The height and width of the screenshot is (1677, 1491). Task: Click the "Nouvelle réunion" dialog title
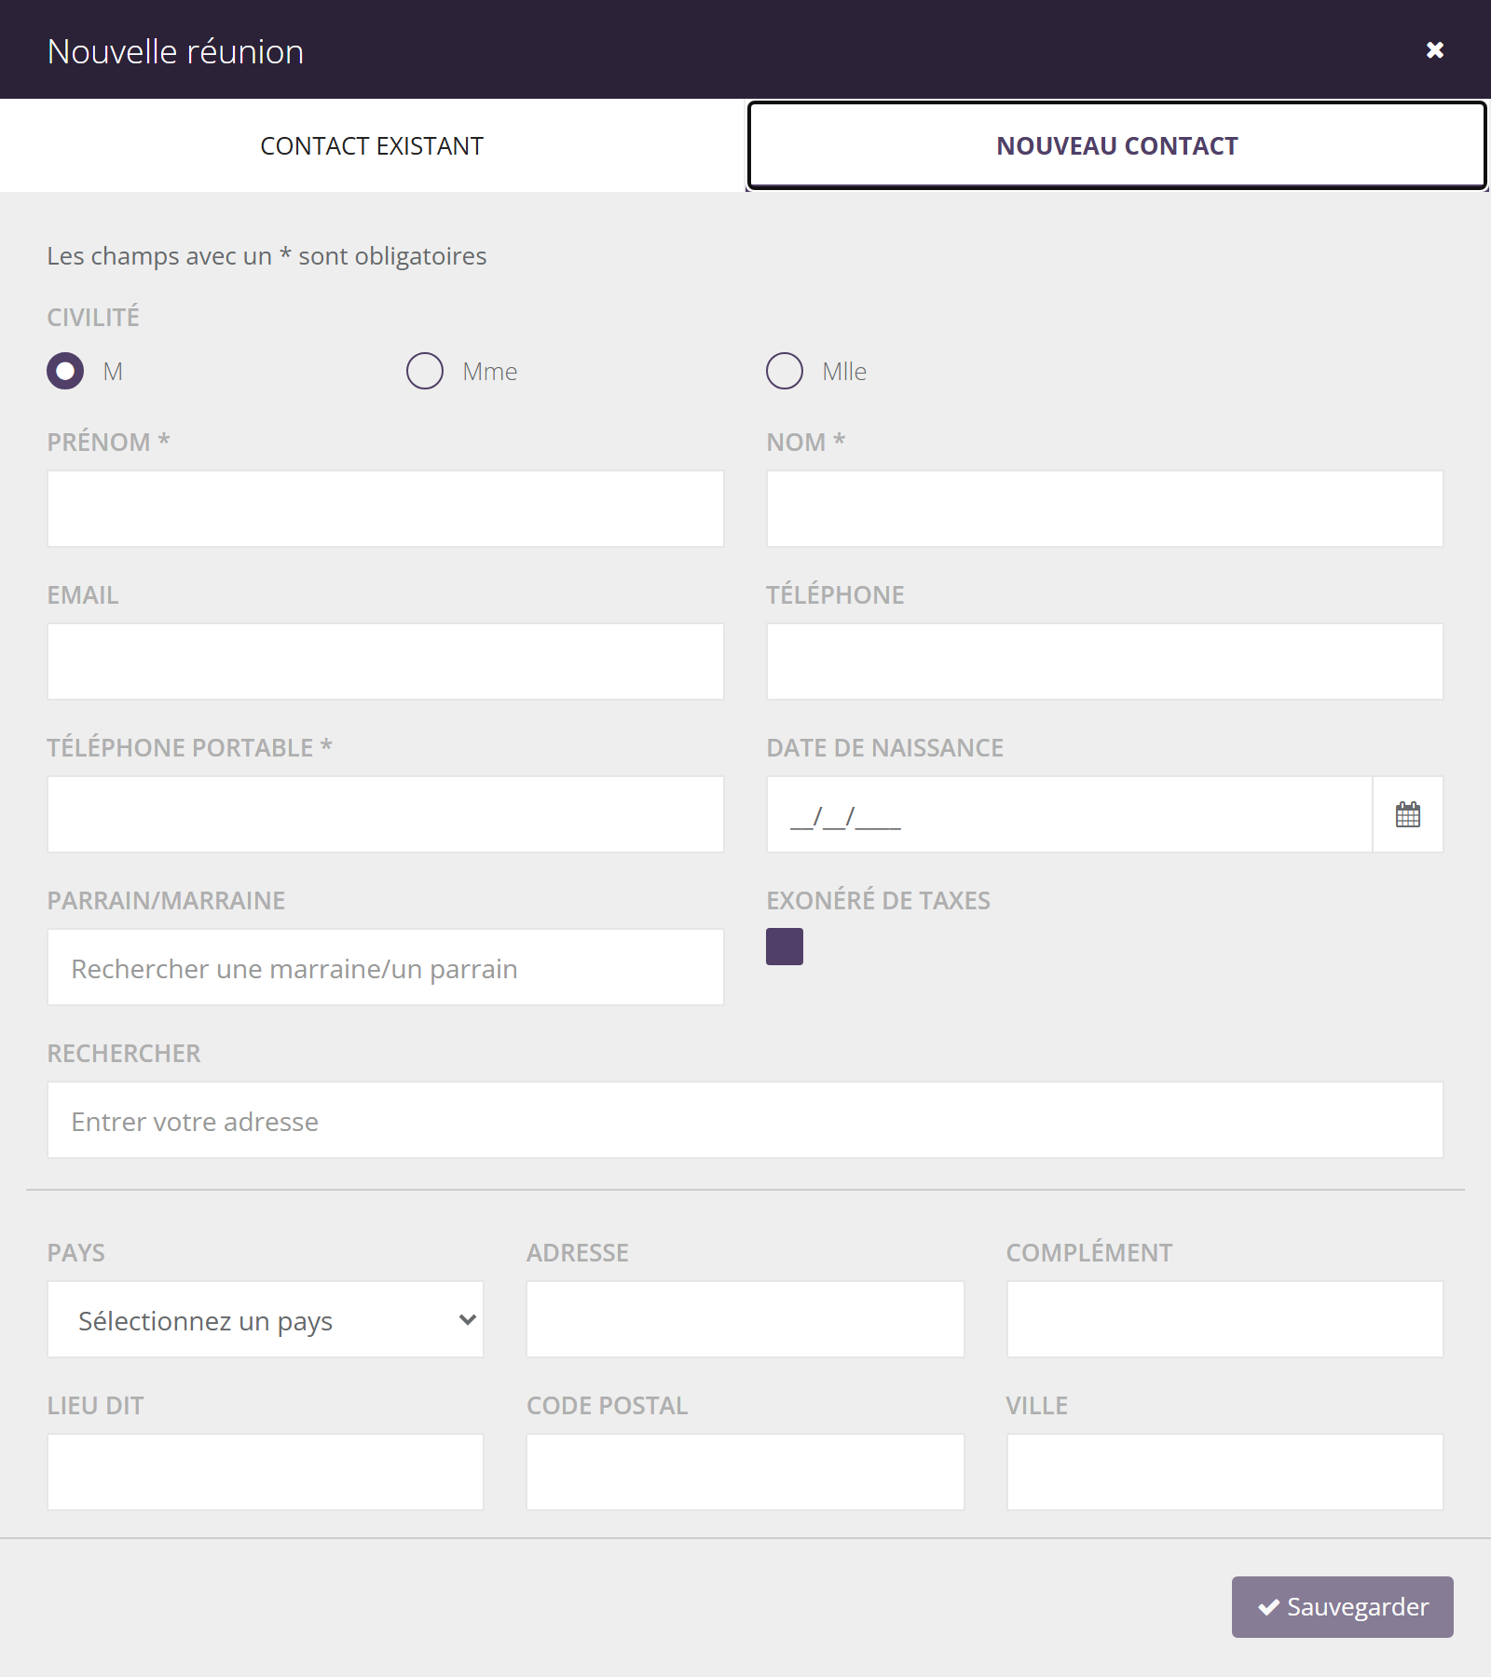pos(175,52)
